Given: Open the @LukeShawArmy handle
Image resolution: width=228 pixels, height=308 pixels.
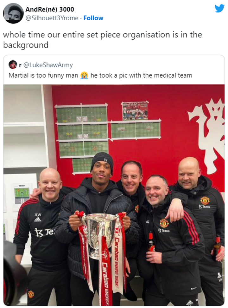Looking at the screenshot, I should click(x=48, y=65).
